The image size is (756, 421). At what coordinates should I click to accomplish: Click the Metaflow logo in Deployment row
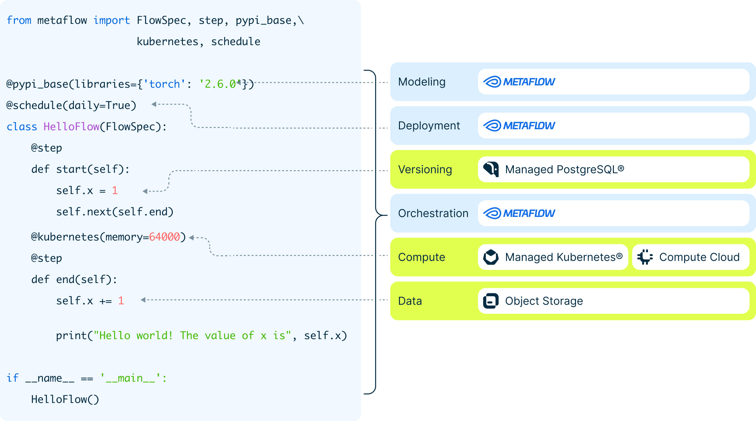tap(519, 126)
